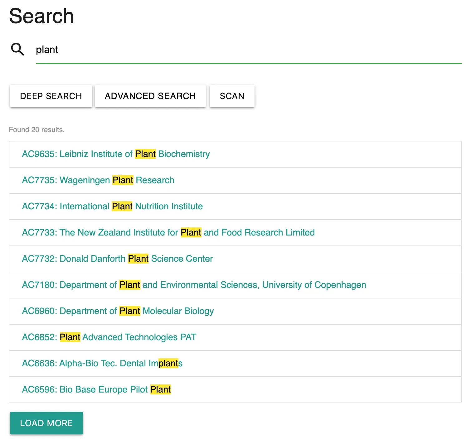
Task: Open Plant Advanced Technologies PAT entry
Action: (109, 337)
